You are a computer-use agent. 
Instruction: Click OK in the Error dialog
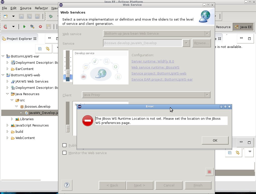215,140
